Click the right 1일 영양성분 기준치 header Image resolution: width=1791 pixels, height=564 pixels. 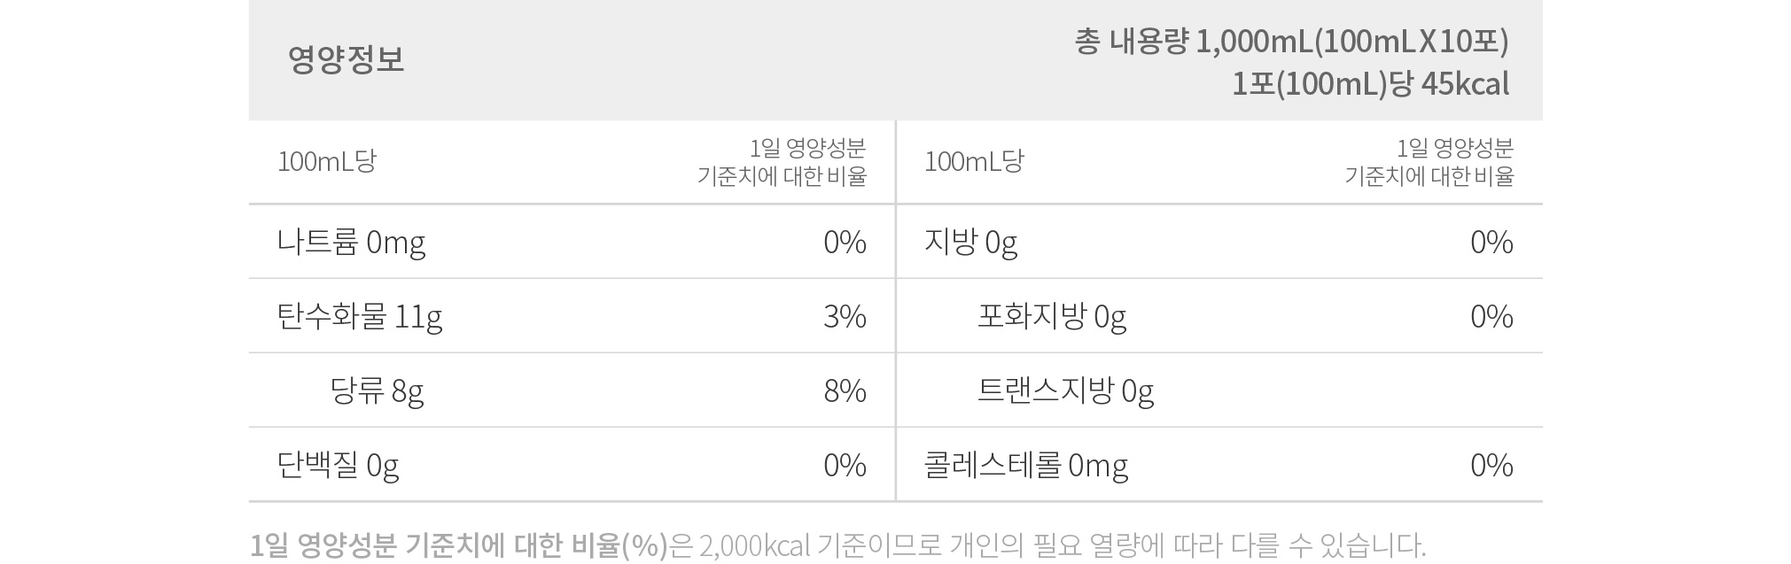click(1429, 162)
